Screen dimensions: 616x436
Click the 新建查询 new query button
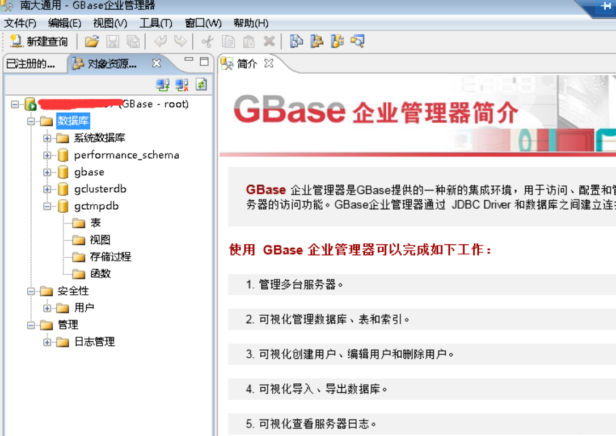pyautogui.click(x=39, y=41)
